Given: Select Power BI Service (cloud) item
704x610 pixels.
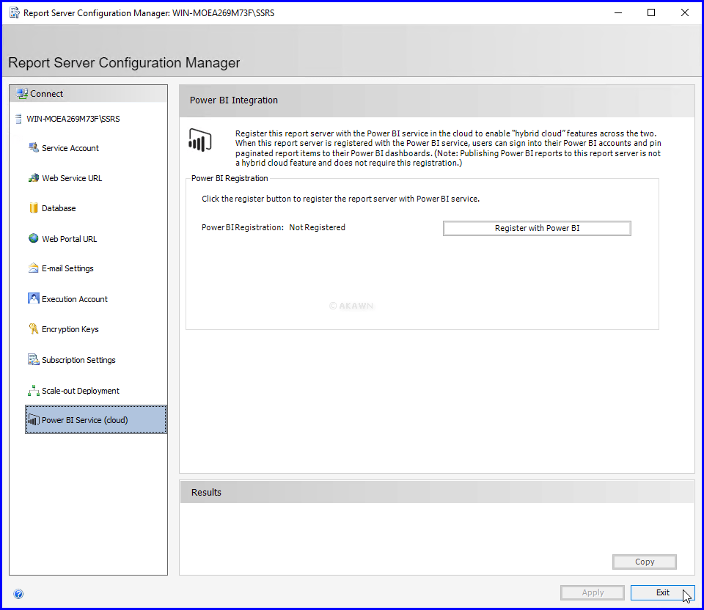Looking at the screenshot, I should pyautogui.click(x=95, y=419).
